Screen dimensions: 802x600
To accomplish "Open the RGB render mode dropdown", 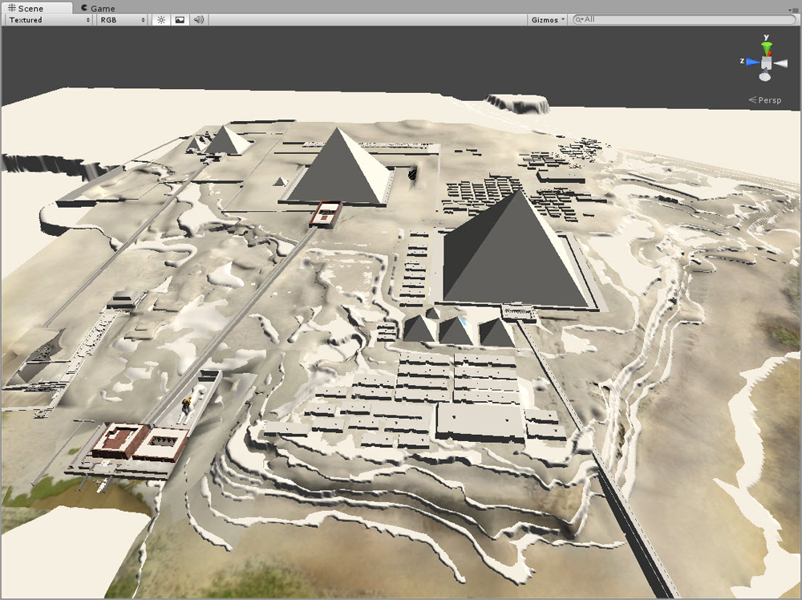I will click(x=120, y=20).
